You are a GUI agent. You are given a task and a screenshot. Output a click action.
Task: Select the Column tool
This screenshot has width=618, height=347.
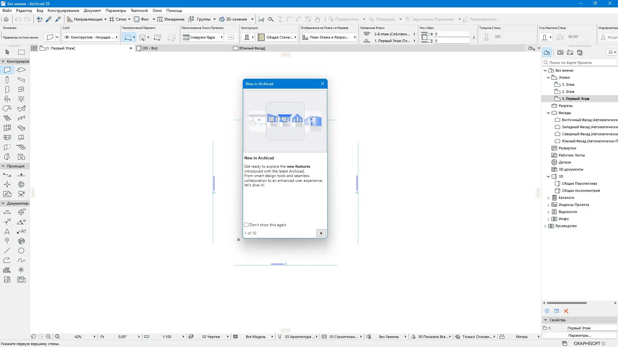(7, 80)
